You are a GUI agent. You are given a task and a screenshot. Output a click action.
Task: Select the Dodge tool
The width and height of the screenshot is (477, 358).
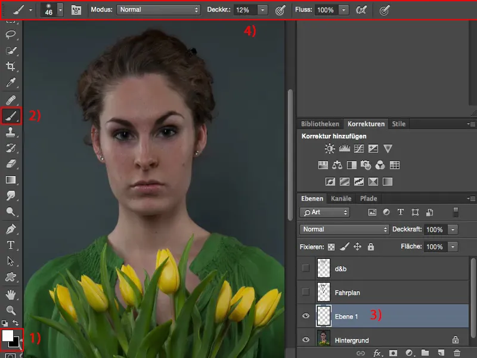[11, 211]
